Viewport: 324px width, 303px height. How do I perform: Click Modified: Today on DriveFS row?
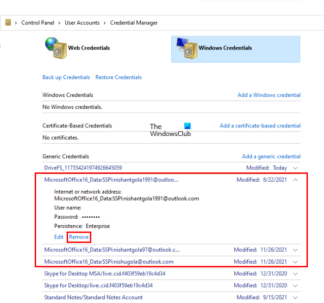[267, 168]
